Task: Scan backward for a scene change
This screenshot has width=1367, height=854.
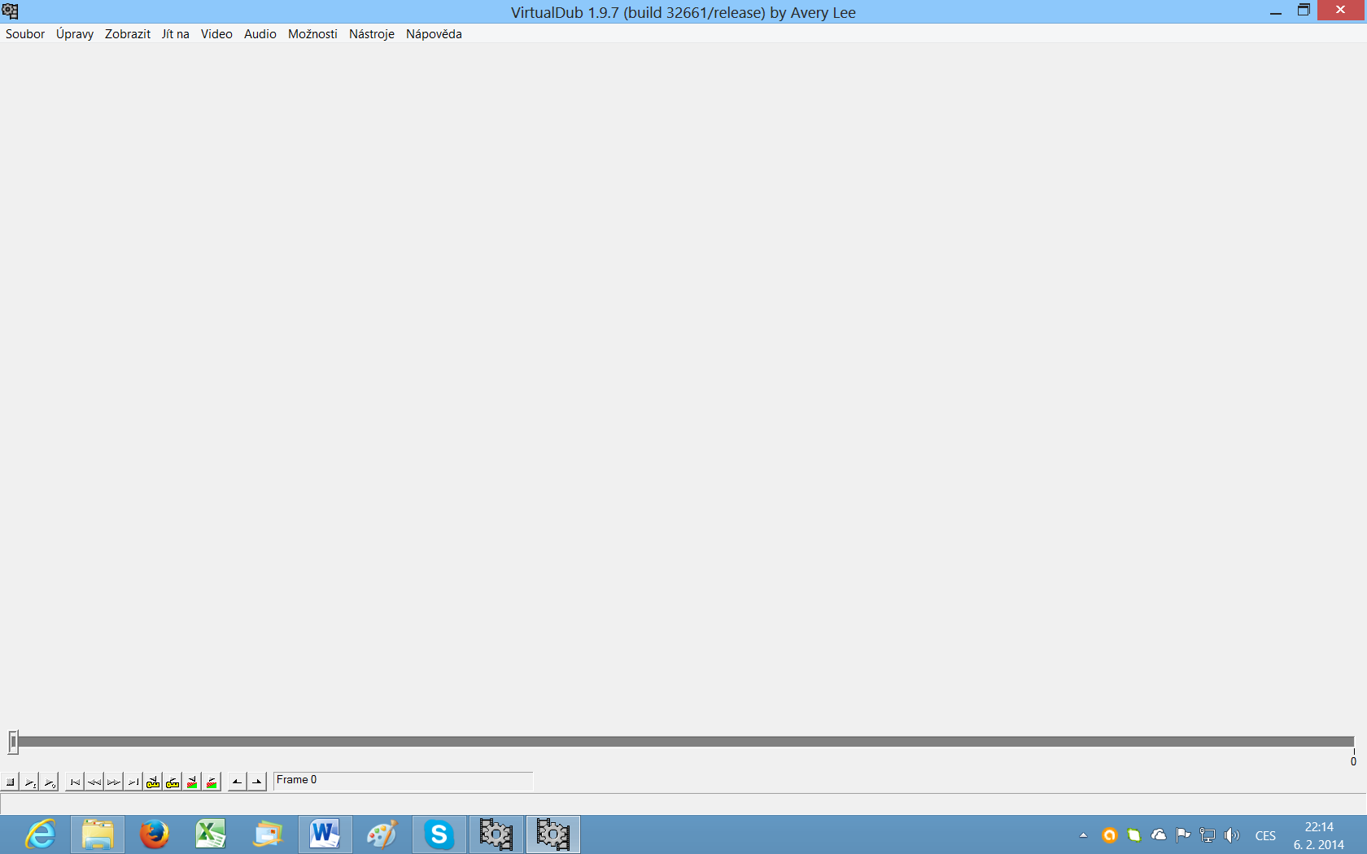Action: click(192, 782)
